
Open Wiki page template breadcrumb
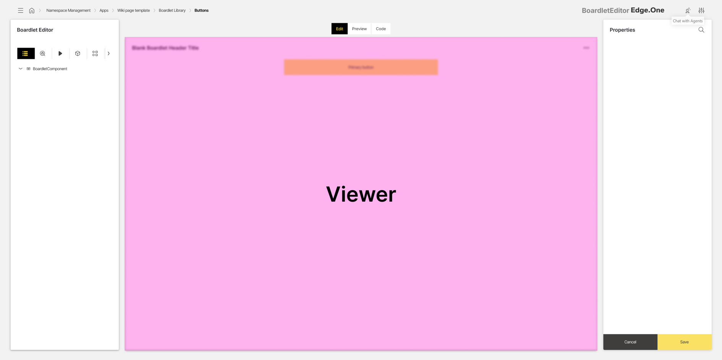click(133, 11)
